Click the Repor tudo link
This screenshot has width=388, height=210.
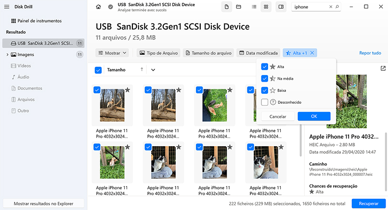click(370, 53)
